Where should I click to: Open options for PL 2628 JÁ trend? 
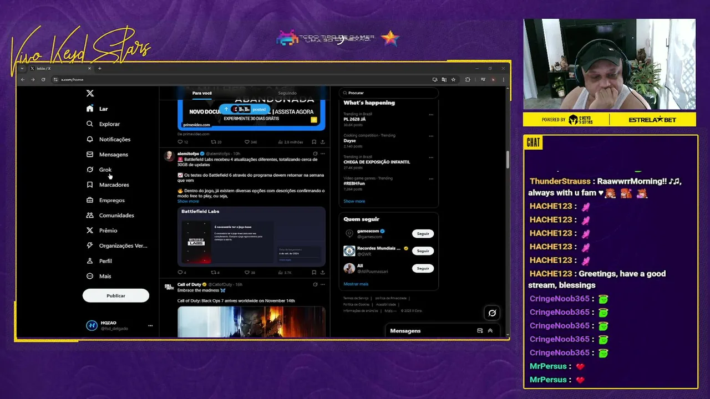(431, 114)
